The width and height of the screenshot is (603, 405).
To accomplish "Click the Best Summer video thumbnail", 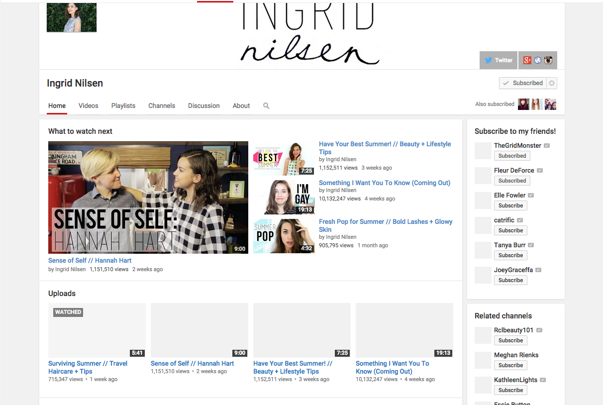I will coord(284,158).
